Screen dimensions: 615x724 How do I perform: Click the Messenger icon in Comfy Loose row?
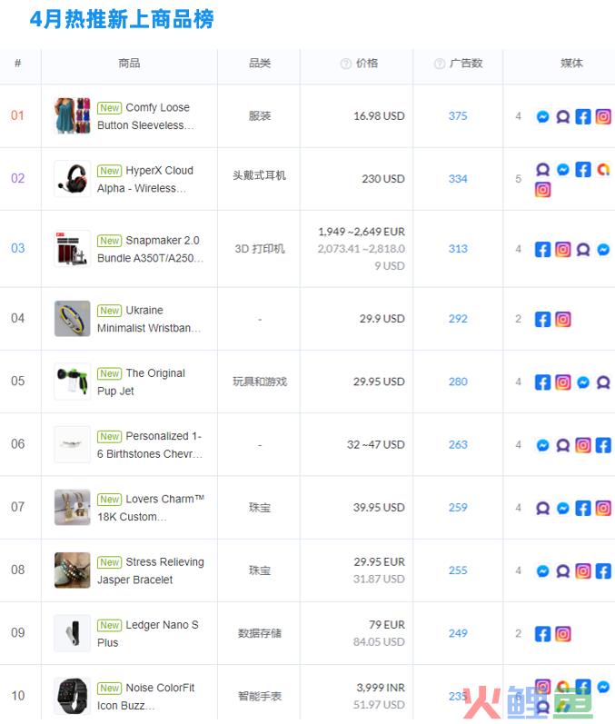pos(543,117)
